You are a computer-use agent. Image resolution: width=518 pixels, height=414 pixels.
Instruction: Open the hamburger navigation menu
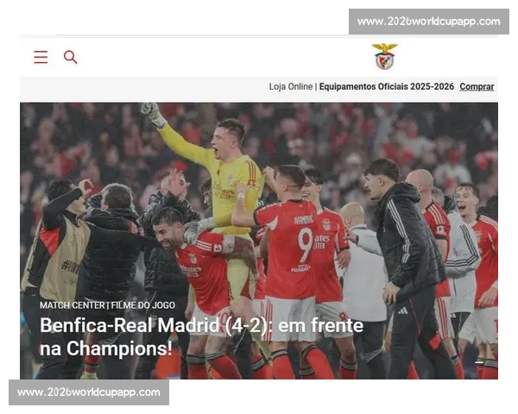(x=41, y=57)
